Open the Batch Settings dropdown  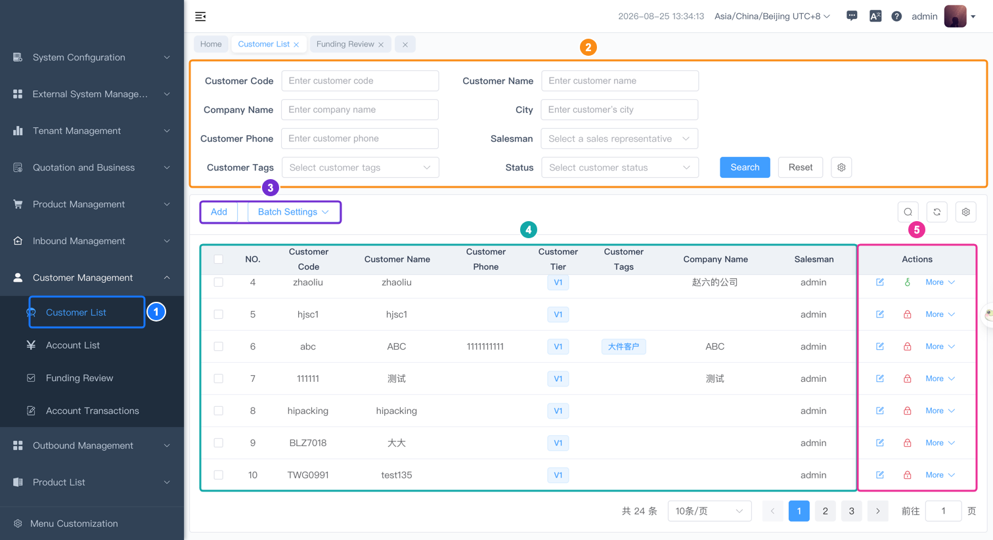pyautogui.click(x=294, y=212)
